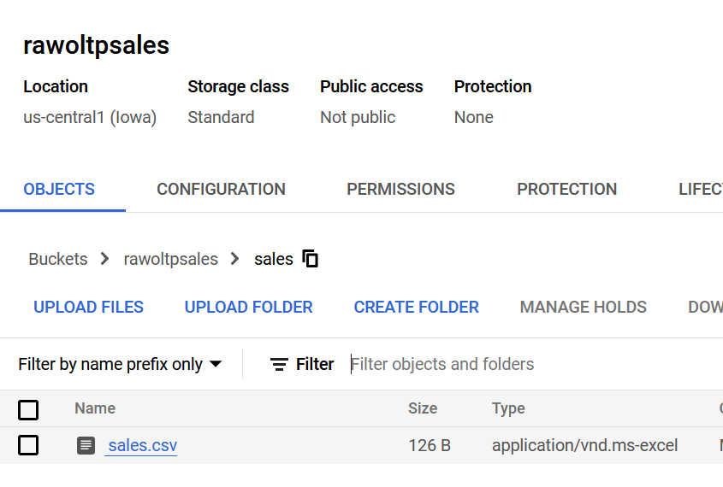Screen dimensions: 723x487
Task: Open the sales.csv object link
Action: (142, 445)
